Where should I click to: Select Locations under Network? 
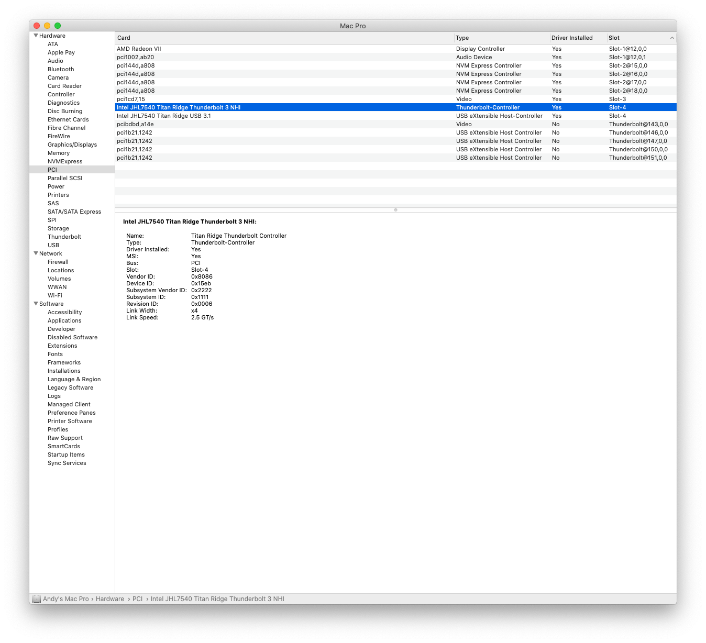pyautogui.click(x=61, y=270)
